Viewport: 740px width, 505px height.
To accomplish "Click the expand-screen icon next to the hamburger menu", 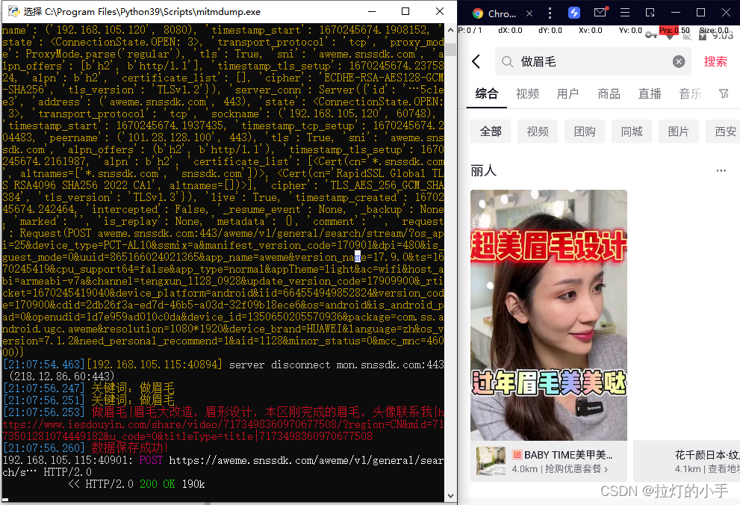I will pyautogui.click(x=650, y=12).
